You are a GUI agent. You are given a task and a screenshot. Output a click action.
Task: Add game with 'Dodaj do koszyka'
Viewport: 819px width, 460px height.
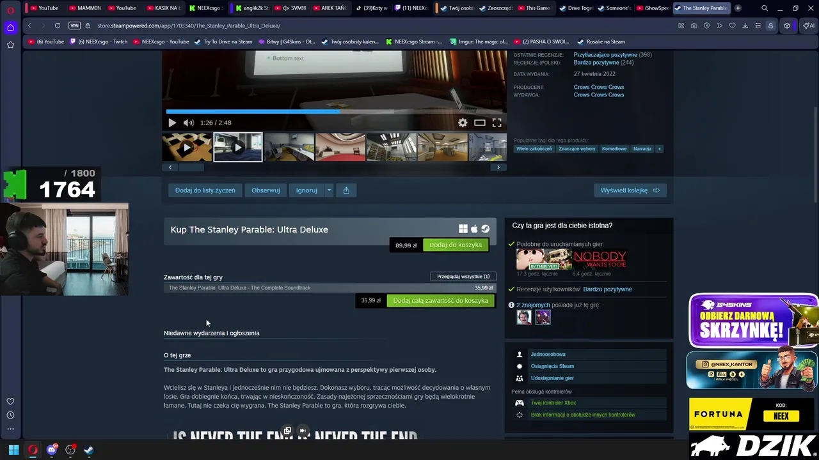(x=456, y=245)
